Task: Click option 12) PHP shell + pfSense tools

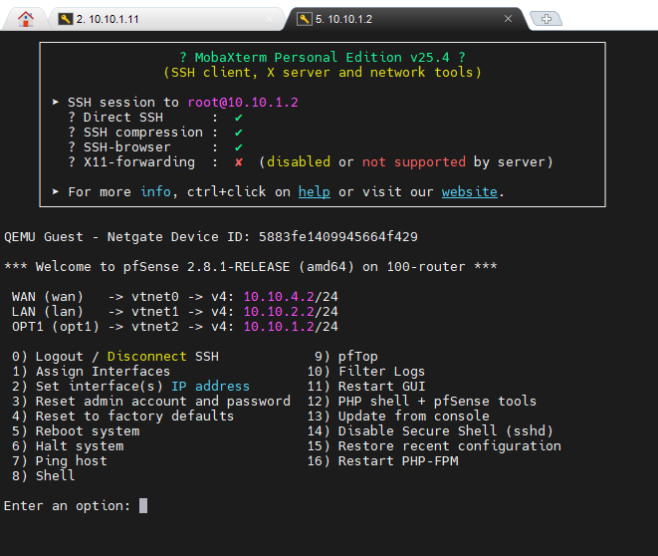Action: (422, 401)
